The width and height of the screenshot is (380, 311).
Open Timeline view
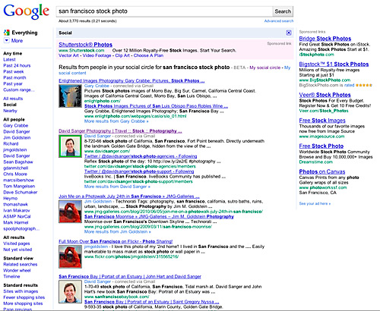click(x=11, y=276)
